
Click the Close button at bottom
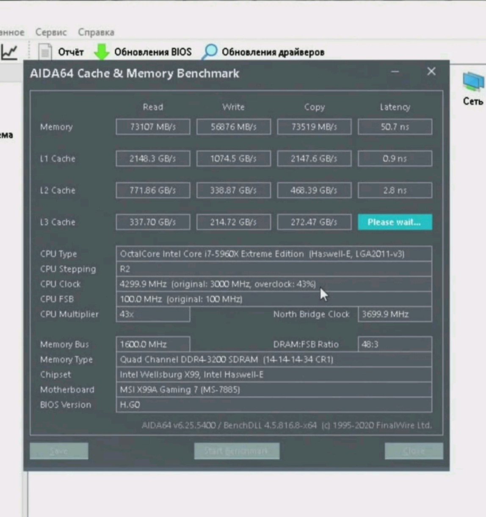point(414,451)
